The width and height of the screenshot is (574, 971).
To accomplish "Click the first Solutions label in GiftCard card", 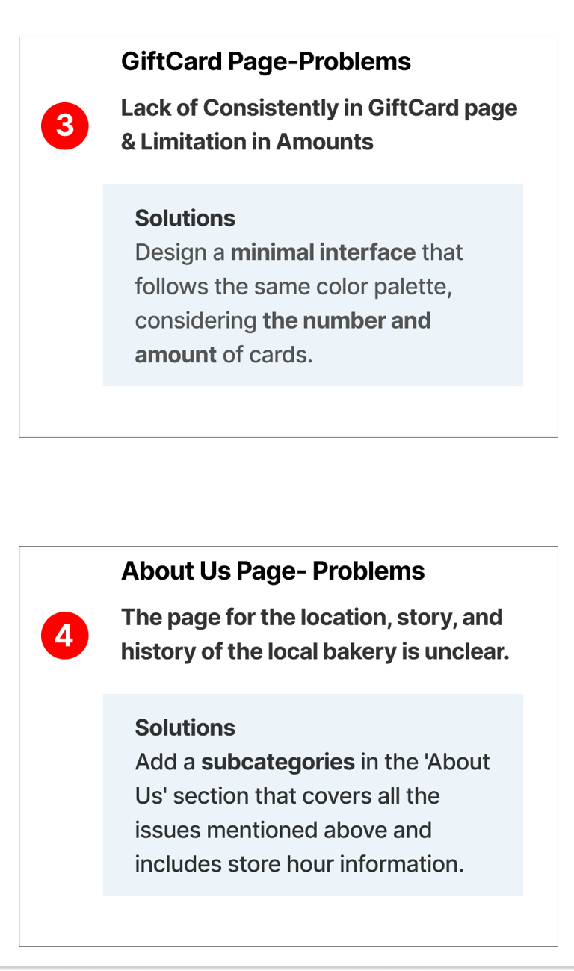I will pyautogui.click(x=185, y=218).
